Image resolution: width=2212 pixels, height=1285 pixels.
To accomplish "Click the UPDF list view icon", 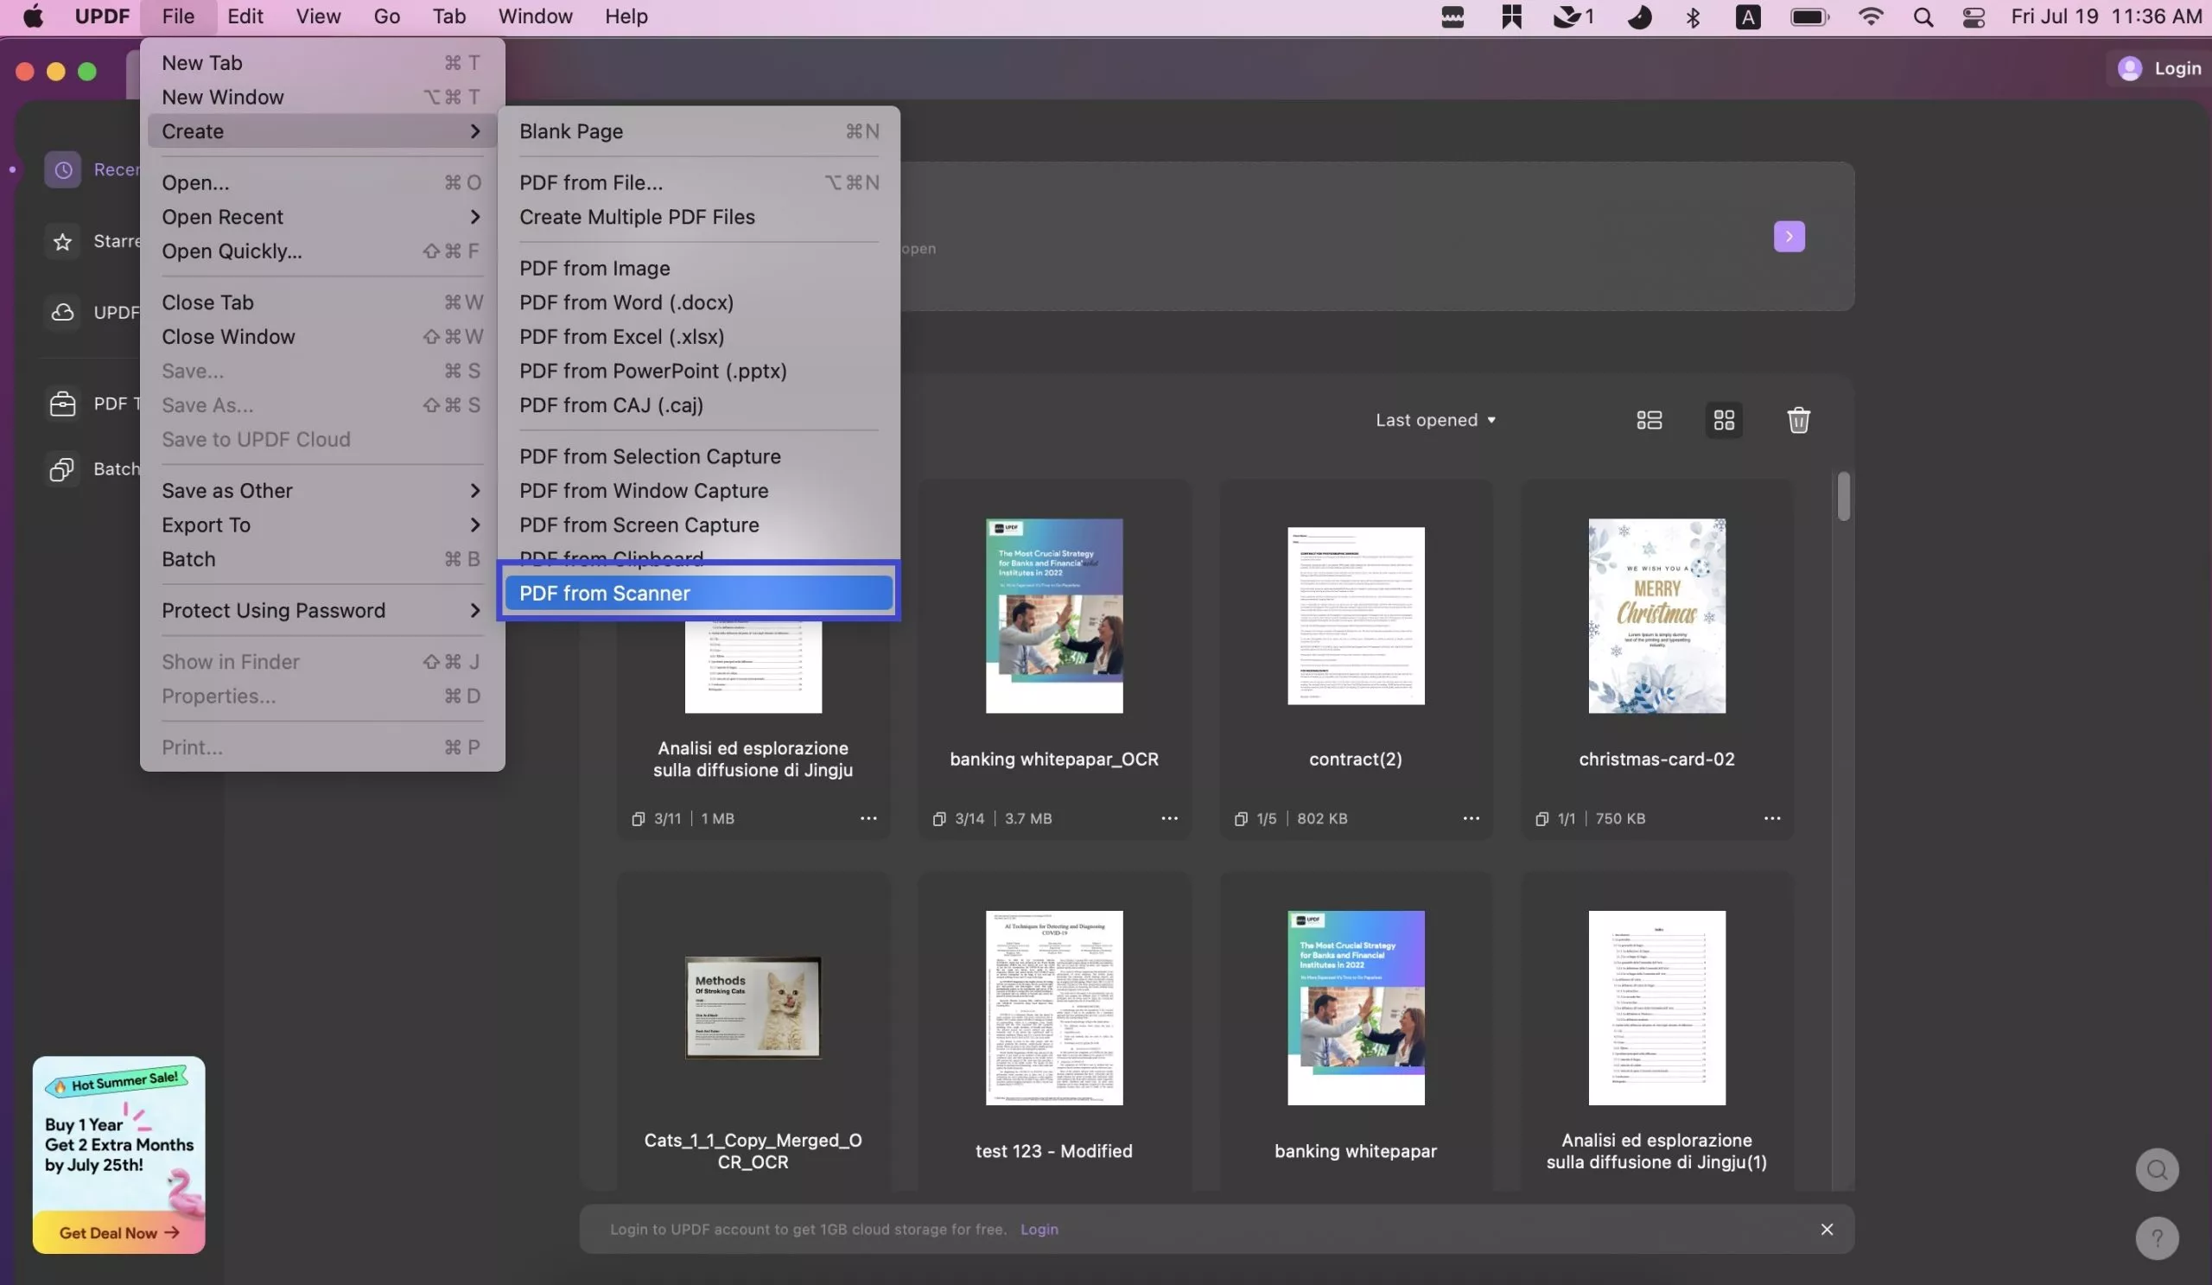I will point(1649,419).
